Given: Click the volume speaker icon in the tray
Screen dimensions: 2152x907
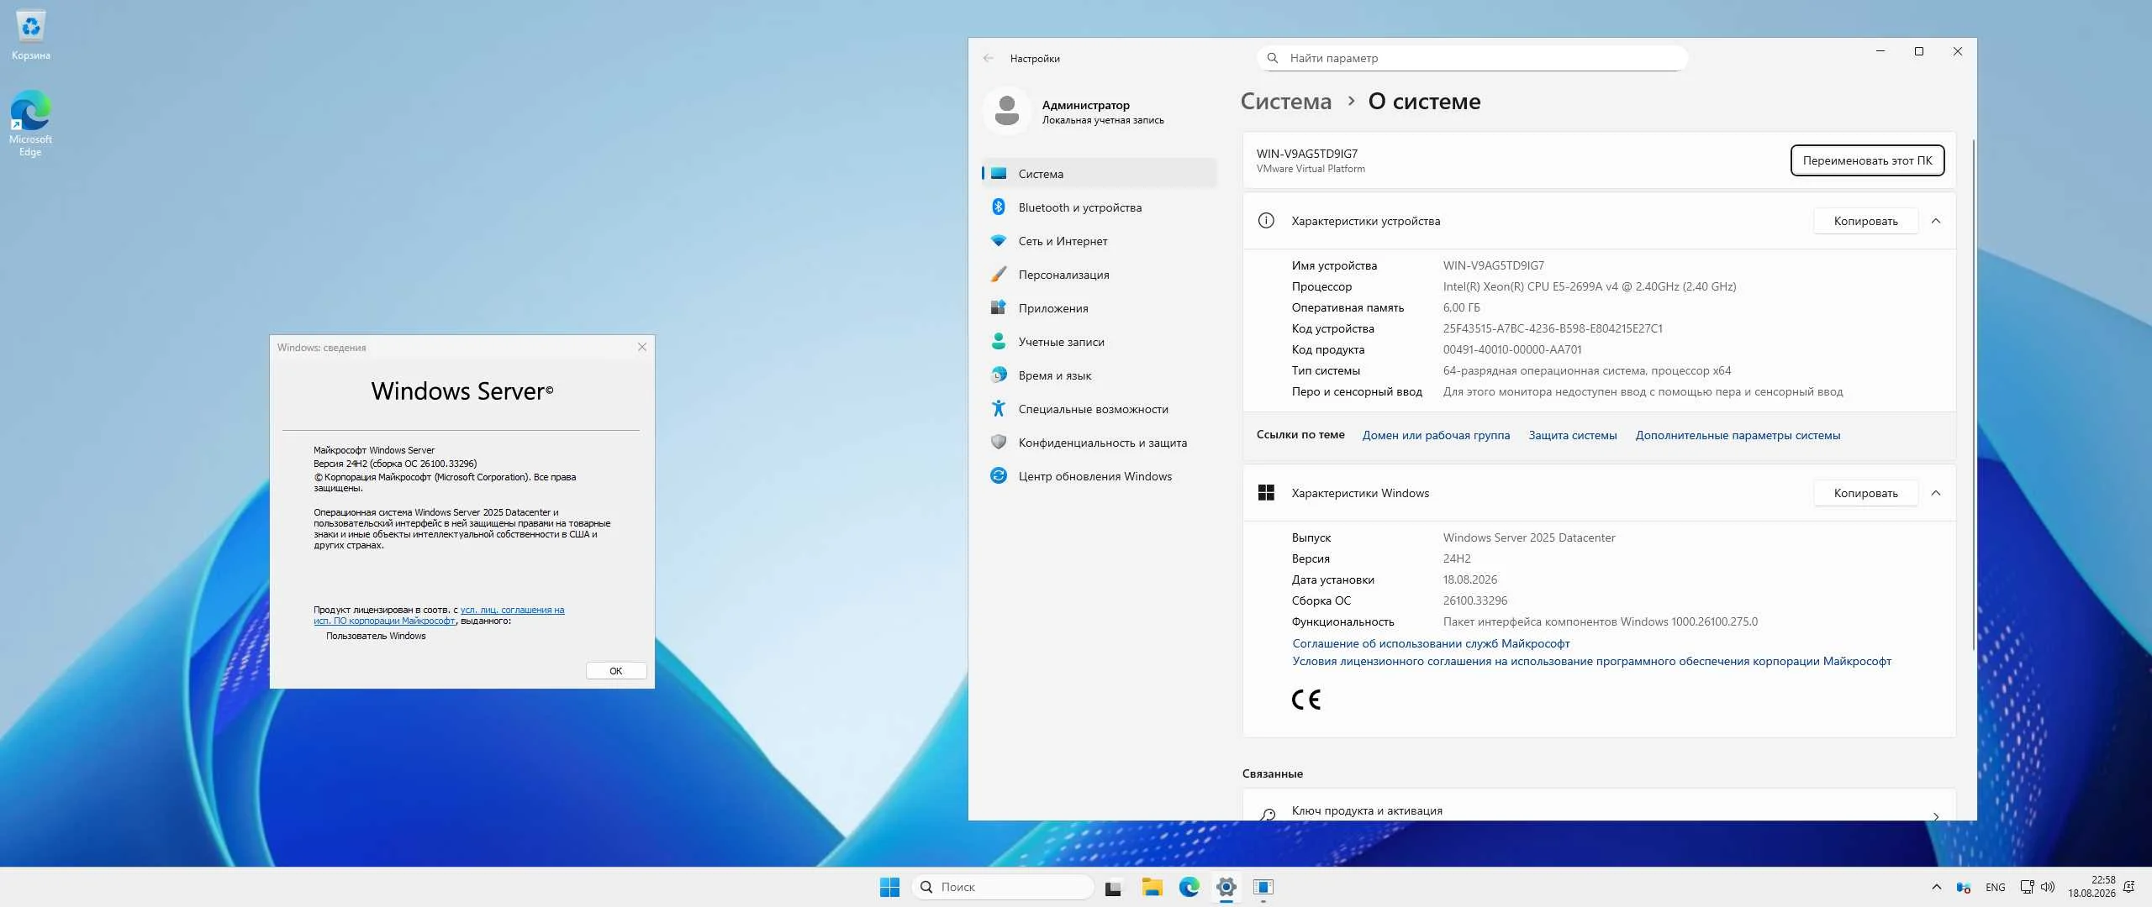Looking at the screenshot, I should [2048, 887].
